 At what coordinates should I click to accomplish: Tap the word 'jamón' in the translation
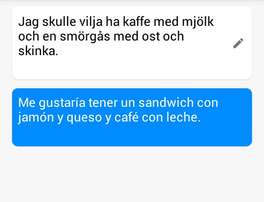pos(36,117)
